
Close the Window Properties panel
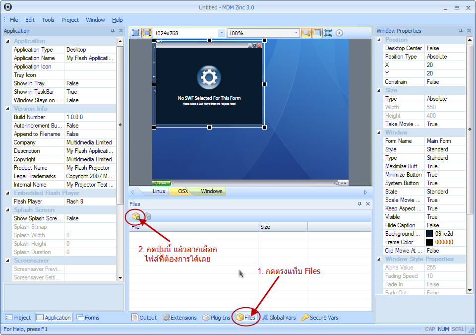[469, 31]
